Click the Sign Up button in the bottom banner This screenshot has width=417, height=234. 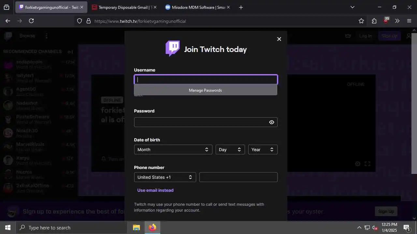[386, 211]
